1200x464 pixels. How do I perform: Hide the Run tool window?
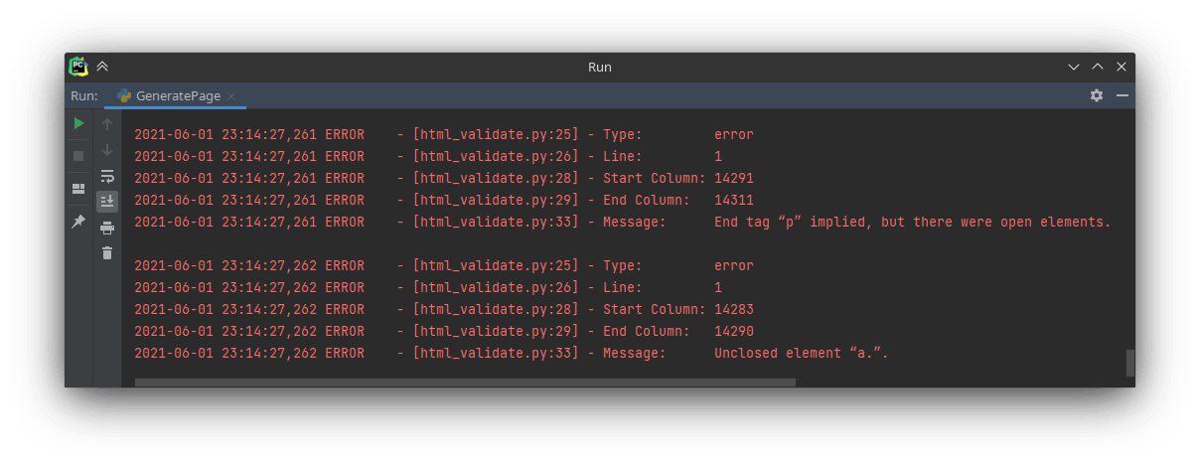coord(1122,95)
